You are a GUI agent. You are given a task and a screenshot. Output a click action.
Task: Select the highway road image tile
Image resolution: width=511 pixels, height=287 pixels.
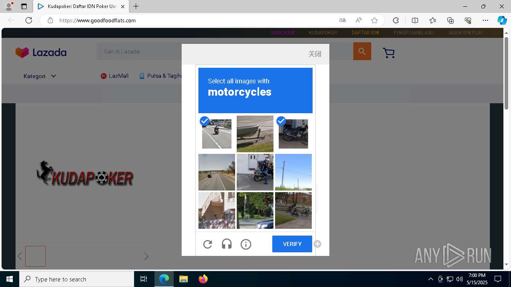pos(217,172)
